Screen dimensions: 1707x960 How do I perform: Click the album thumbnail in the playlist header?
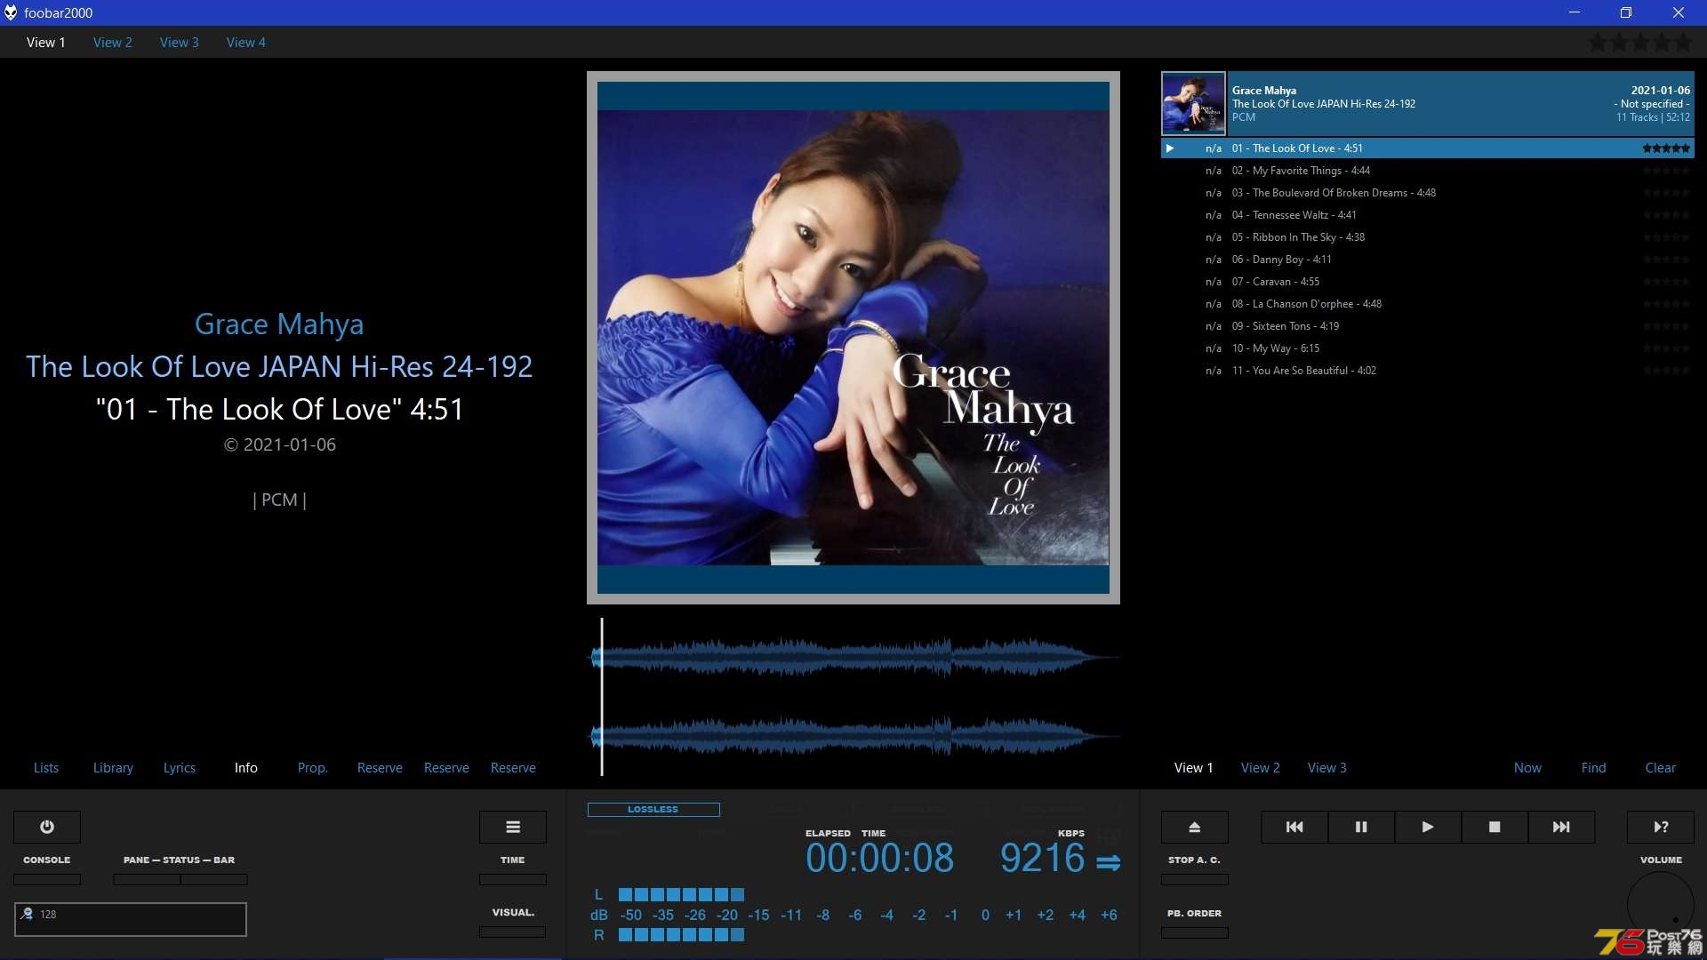(x=1193, y=103)
